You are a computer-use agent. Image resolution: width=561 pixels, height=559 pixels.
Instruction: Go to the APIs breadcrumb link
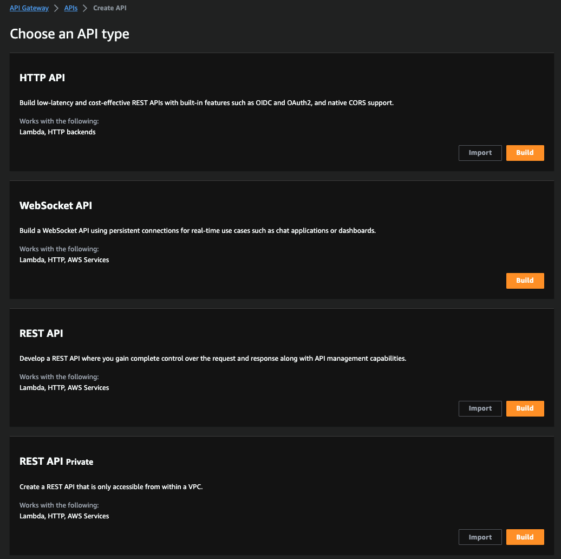coord(71,8)
